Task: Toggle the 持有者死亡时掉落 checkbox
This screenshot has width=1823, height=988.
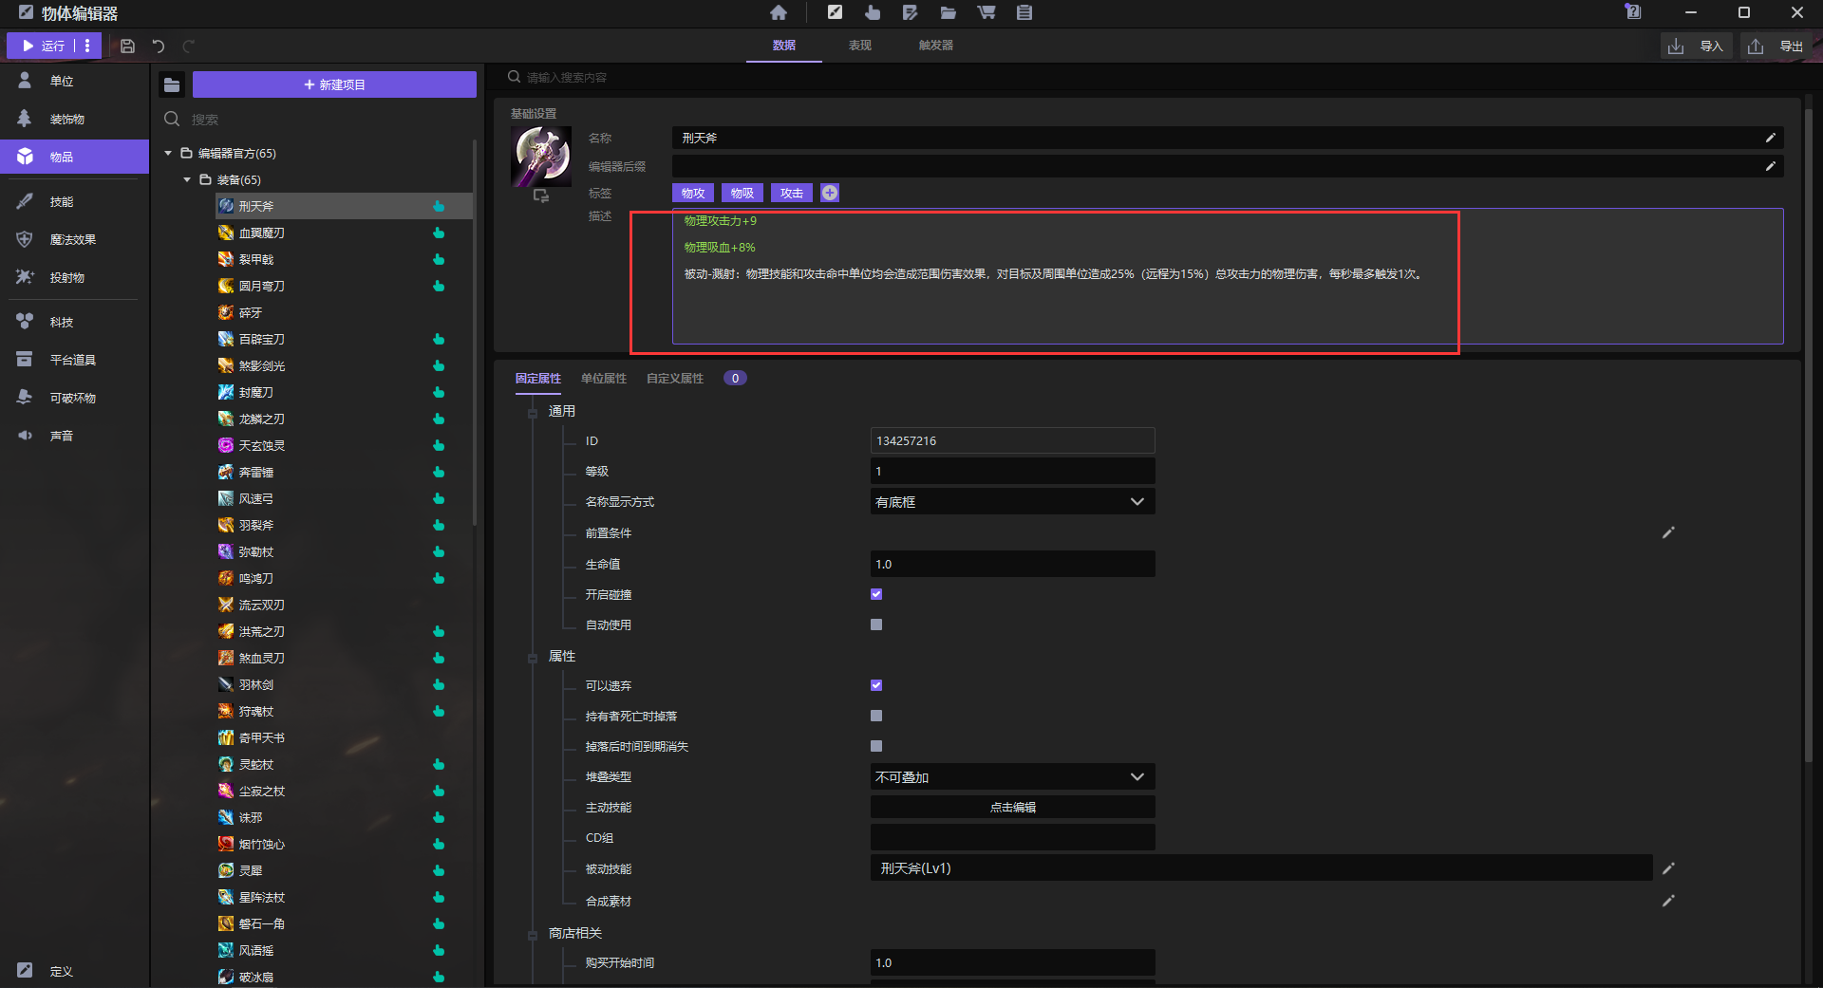Action: pos(876,716)
